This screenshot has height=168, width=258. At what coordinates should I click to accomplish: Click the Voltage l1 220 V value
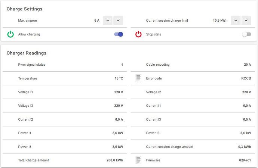(119, 92)
